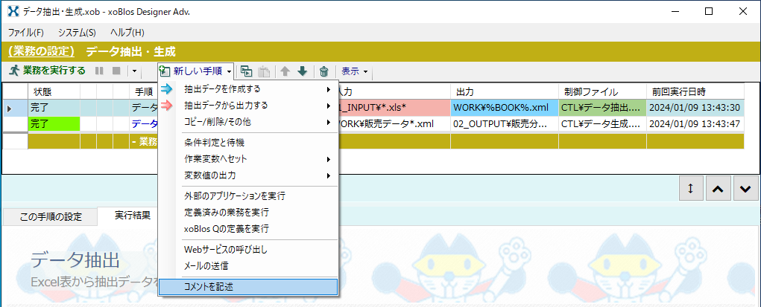This screenshot has width=761, height=307.
Task: Open the ヘルプ(H) menu
Action: click(127, 33)
